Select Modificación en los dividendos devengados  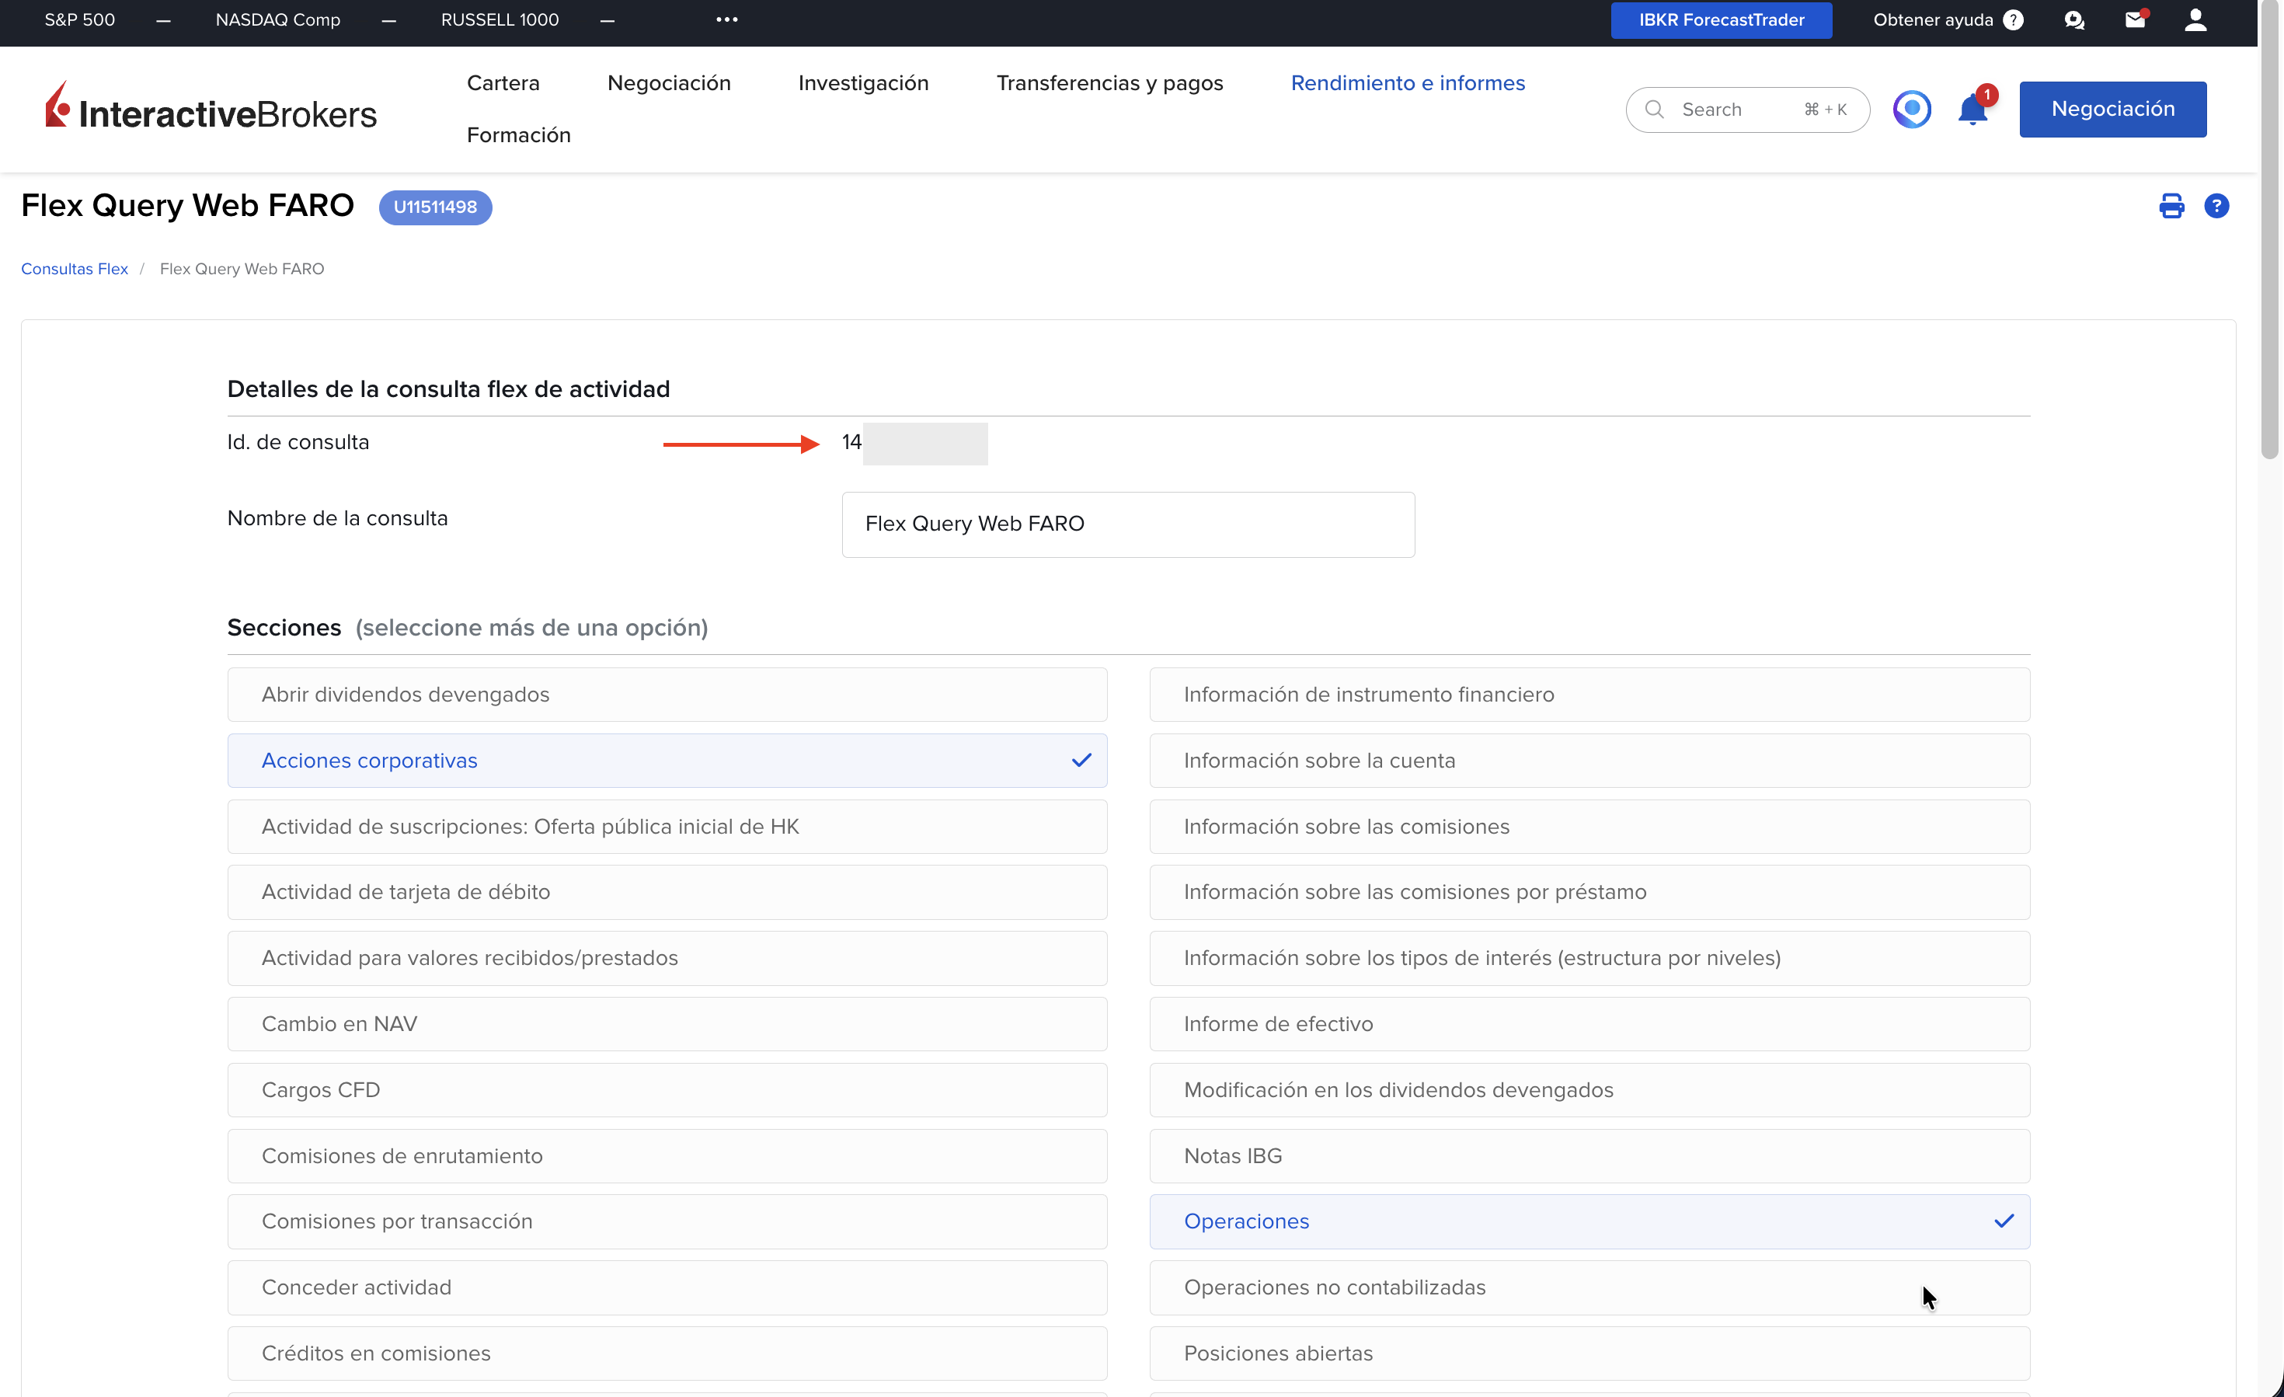click(1589, 1089)
